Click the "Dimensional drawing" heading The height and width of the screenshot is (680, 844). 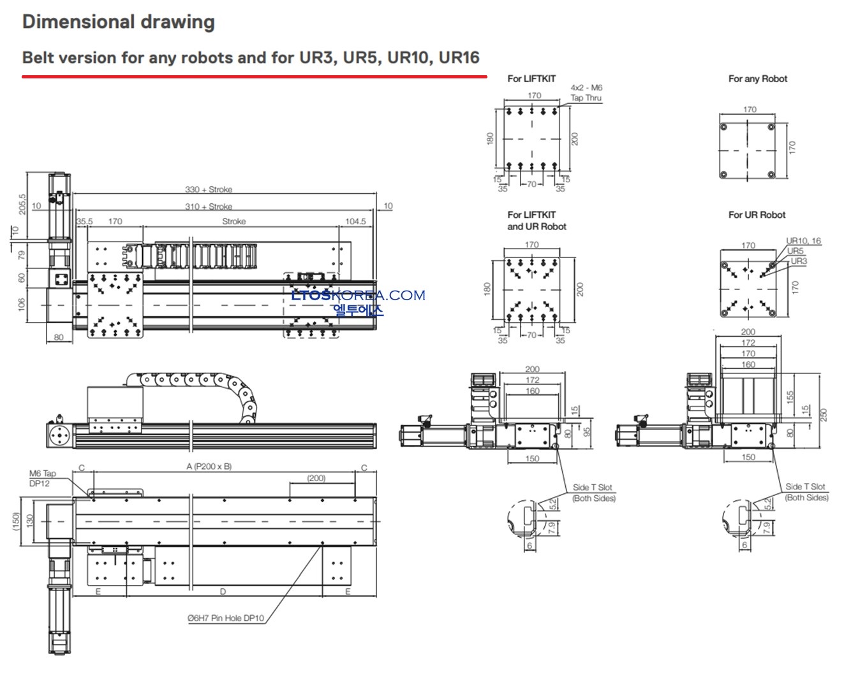point(118,22)
